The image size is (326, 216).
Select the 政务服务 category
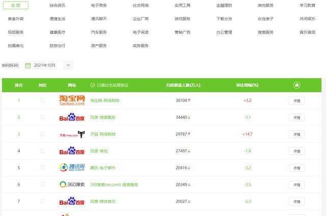(x=141, y=46)
